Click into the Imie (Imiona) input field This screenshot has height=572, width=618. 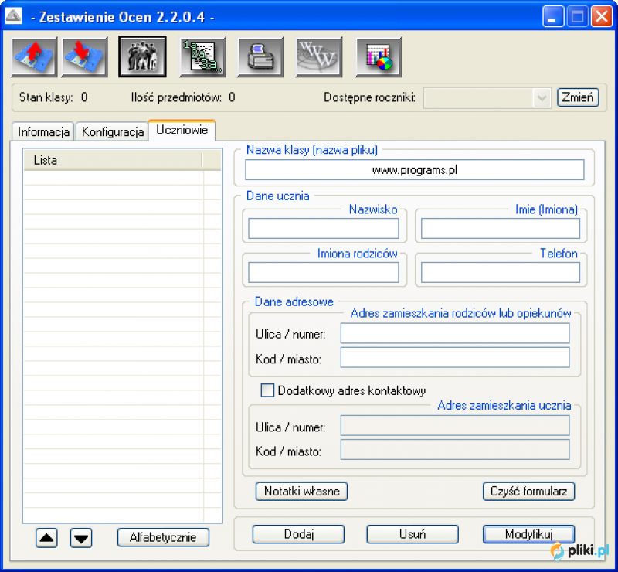pos(501,228)
